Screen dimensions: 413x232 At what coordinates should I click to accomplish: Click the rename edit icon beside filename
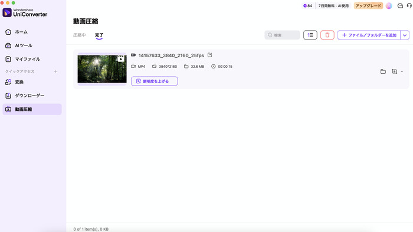click(x=209, y=55)
